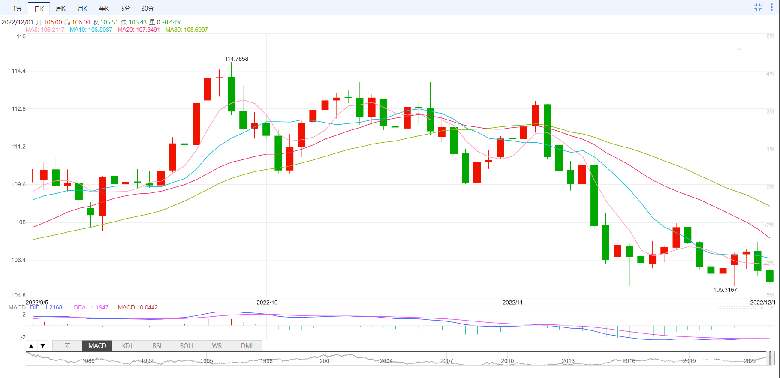The width and height of the screenshot is (780, 378).
Task: Click the black down-triangle beside indicator tabs
Action: click(42, 346)
